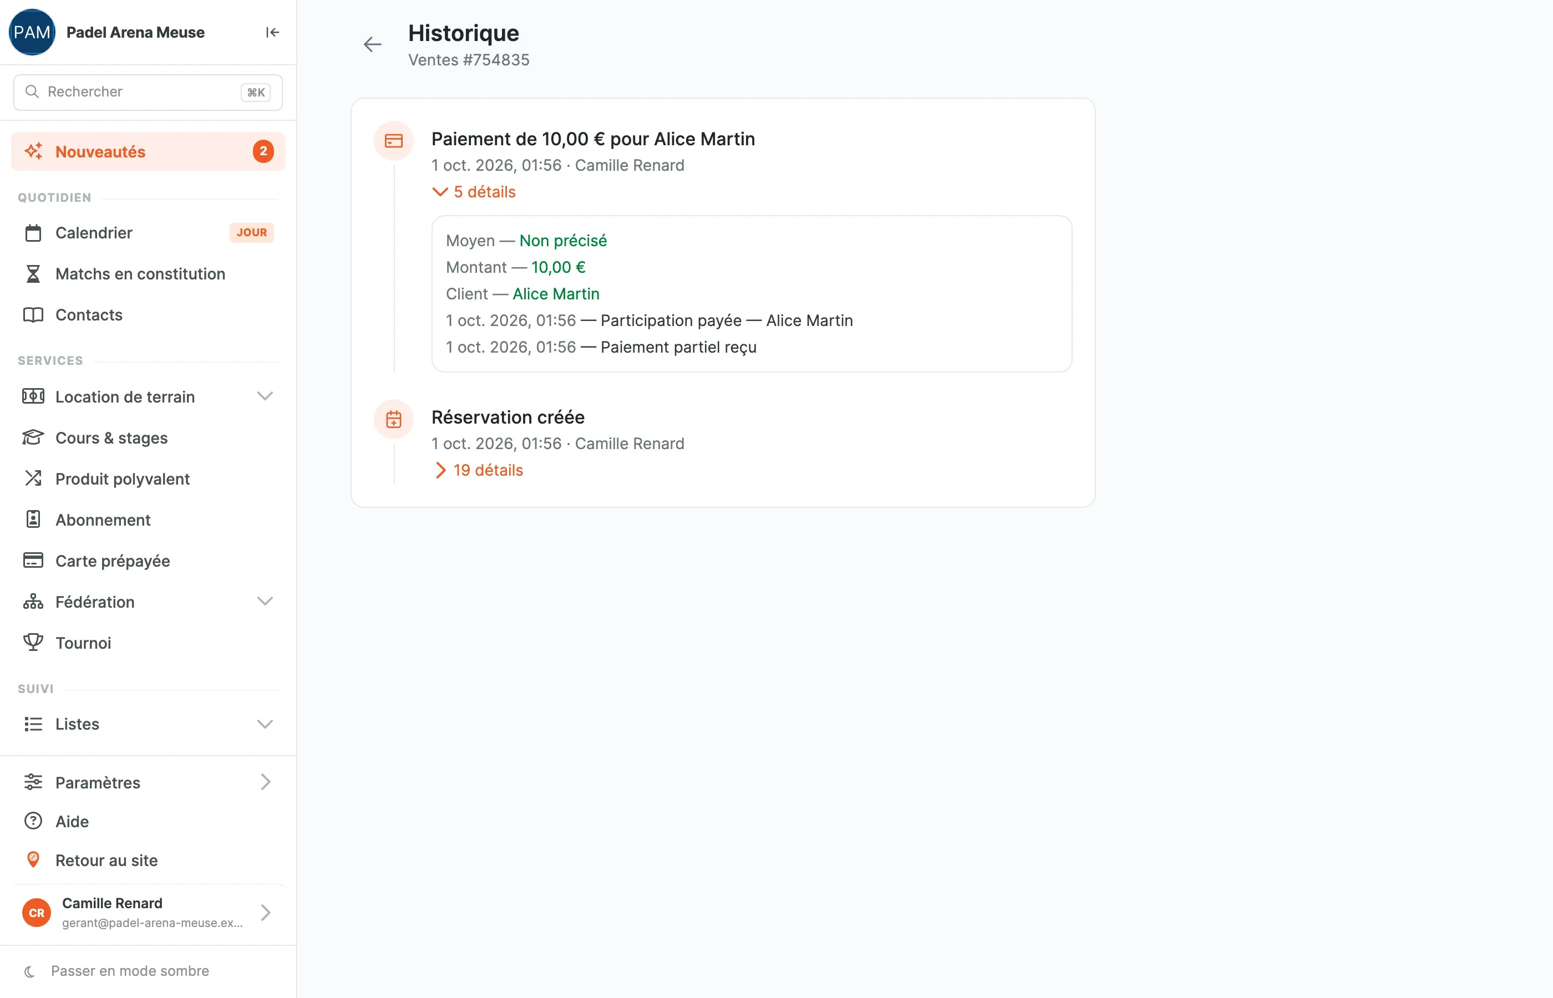
Task: Collapse the sidebar with the arrow icon
Action: click(272, 32)
